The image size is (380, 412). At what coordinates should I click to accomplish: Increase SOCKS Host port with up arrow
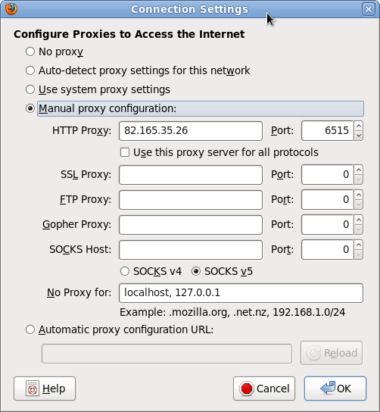point(359,245)
